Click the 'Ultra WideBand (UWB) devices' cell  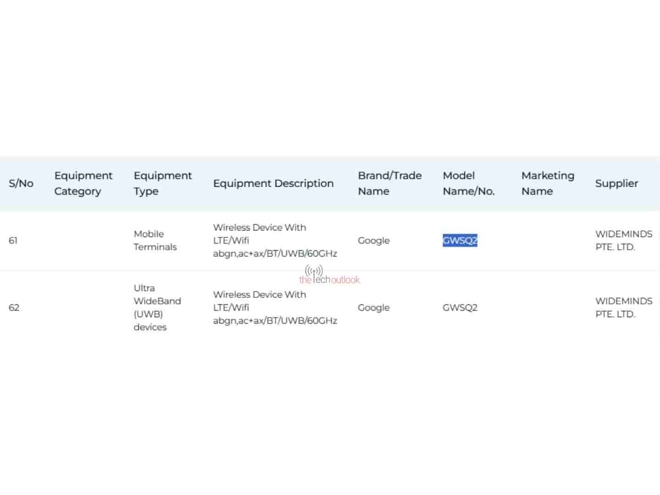coord(157,308)
